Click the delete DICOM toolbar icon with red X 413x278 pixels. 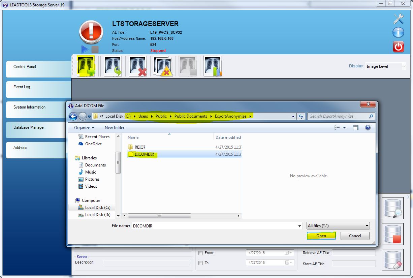[138, 66]
